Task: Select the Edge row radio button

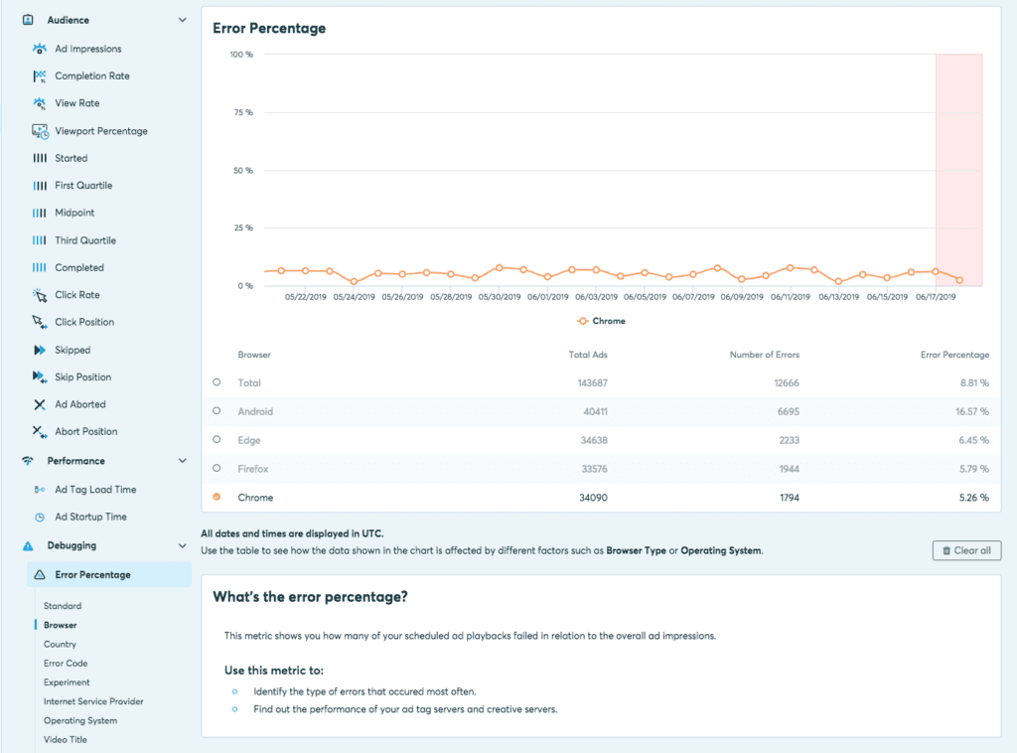Action: (x=217, y=440)
